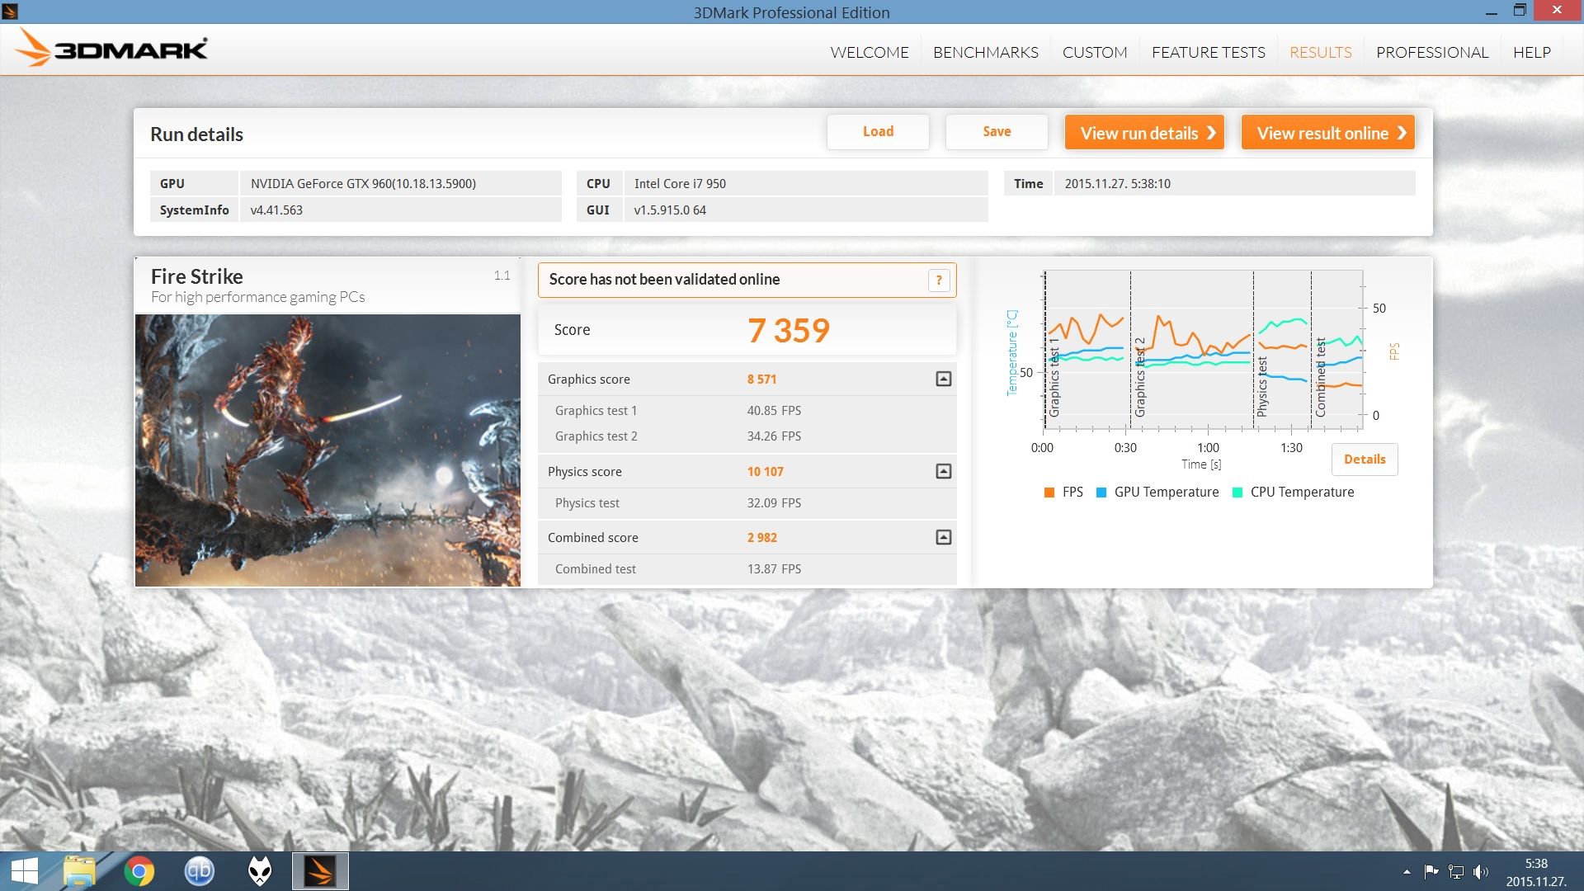Click the GPU name NVIDIA GeForce GTX 960
The height and width of the screenshot is (891, 1584).
click(x=363, y=184)
